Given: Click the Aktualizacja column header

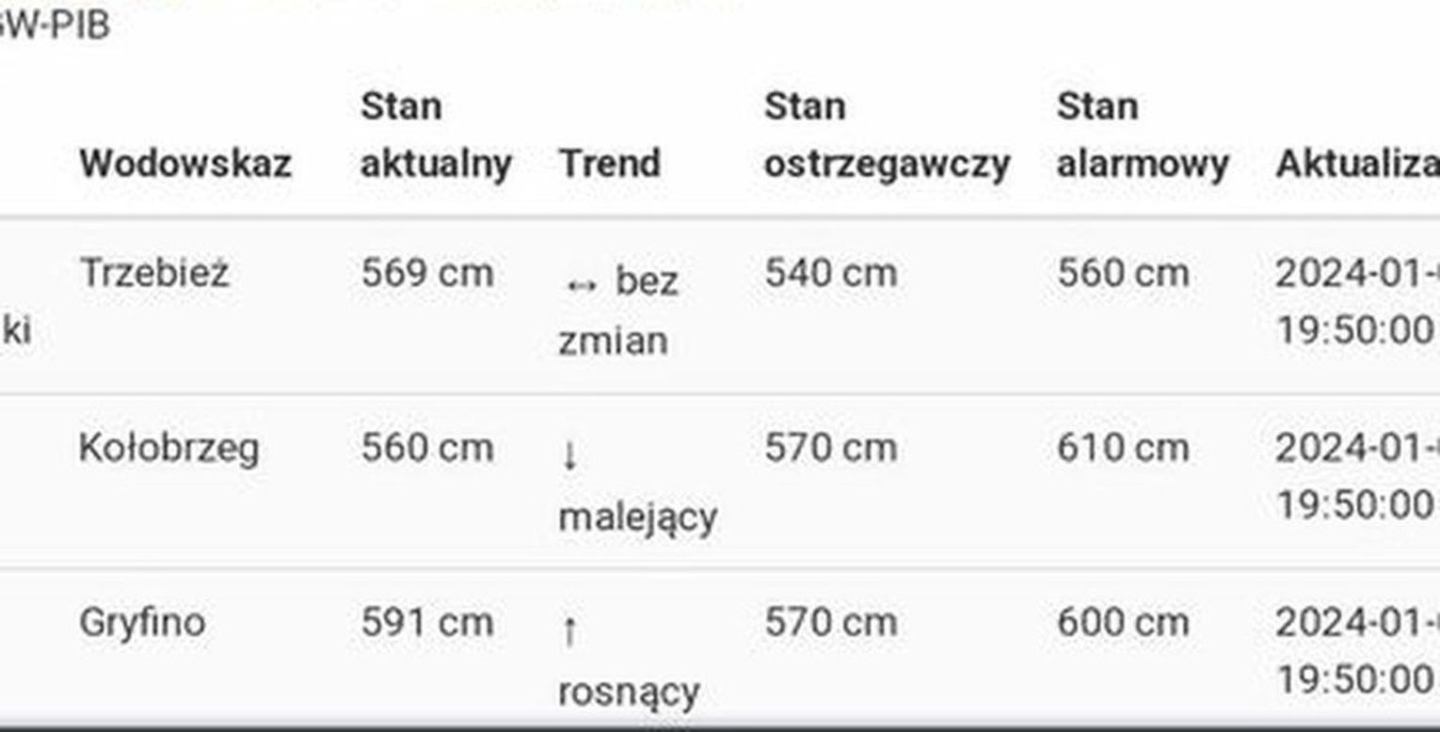Looking at the screenshot, I should point(1356,164).
